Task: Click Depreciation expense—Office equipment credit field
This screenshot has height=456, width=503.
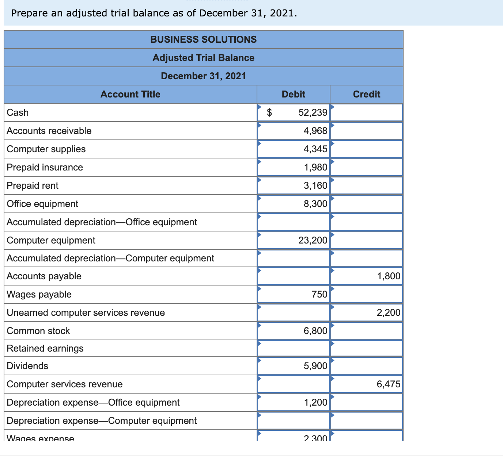Action: tap(367, 402)
